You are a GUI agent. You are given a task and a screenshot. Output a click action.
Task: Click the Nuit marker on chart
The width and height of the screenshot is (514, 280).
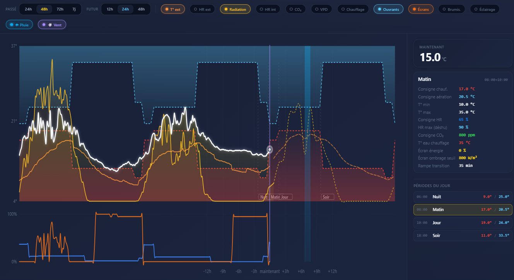pos(264,197)
